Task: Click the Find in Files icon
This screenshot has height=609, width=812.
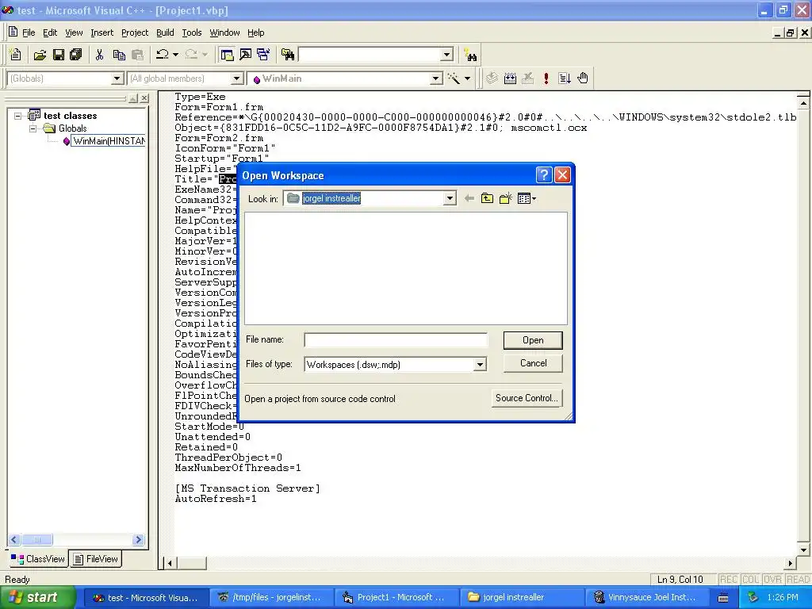Action: 287,55
